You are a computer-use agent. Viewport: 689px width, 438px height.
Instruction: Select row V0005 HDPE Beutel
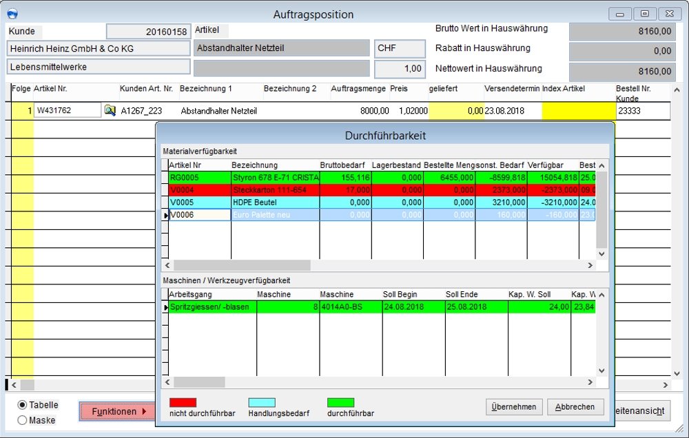(x=382, y=202)
